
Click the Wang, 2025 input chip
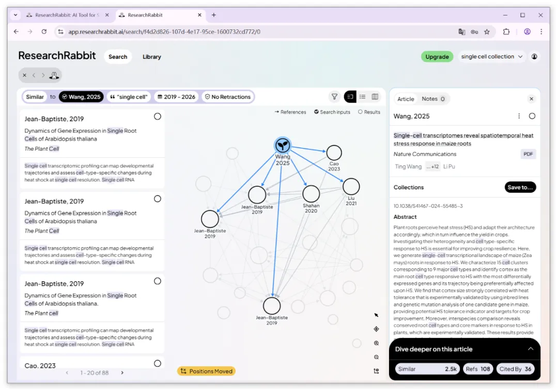click(x=81, y=96)
